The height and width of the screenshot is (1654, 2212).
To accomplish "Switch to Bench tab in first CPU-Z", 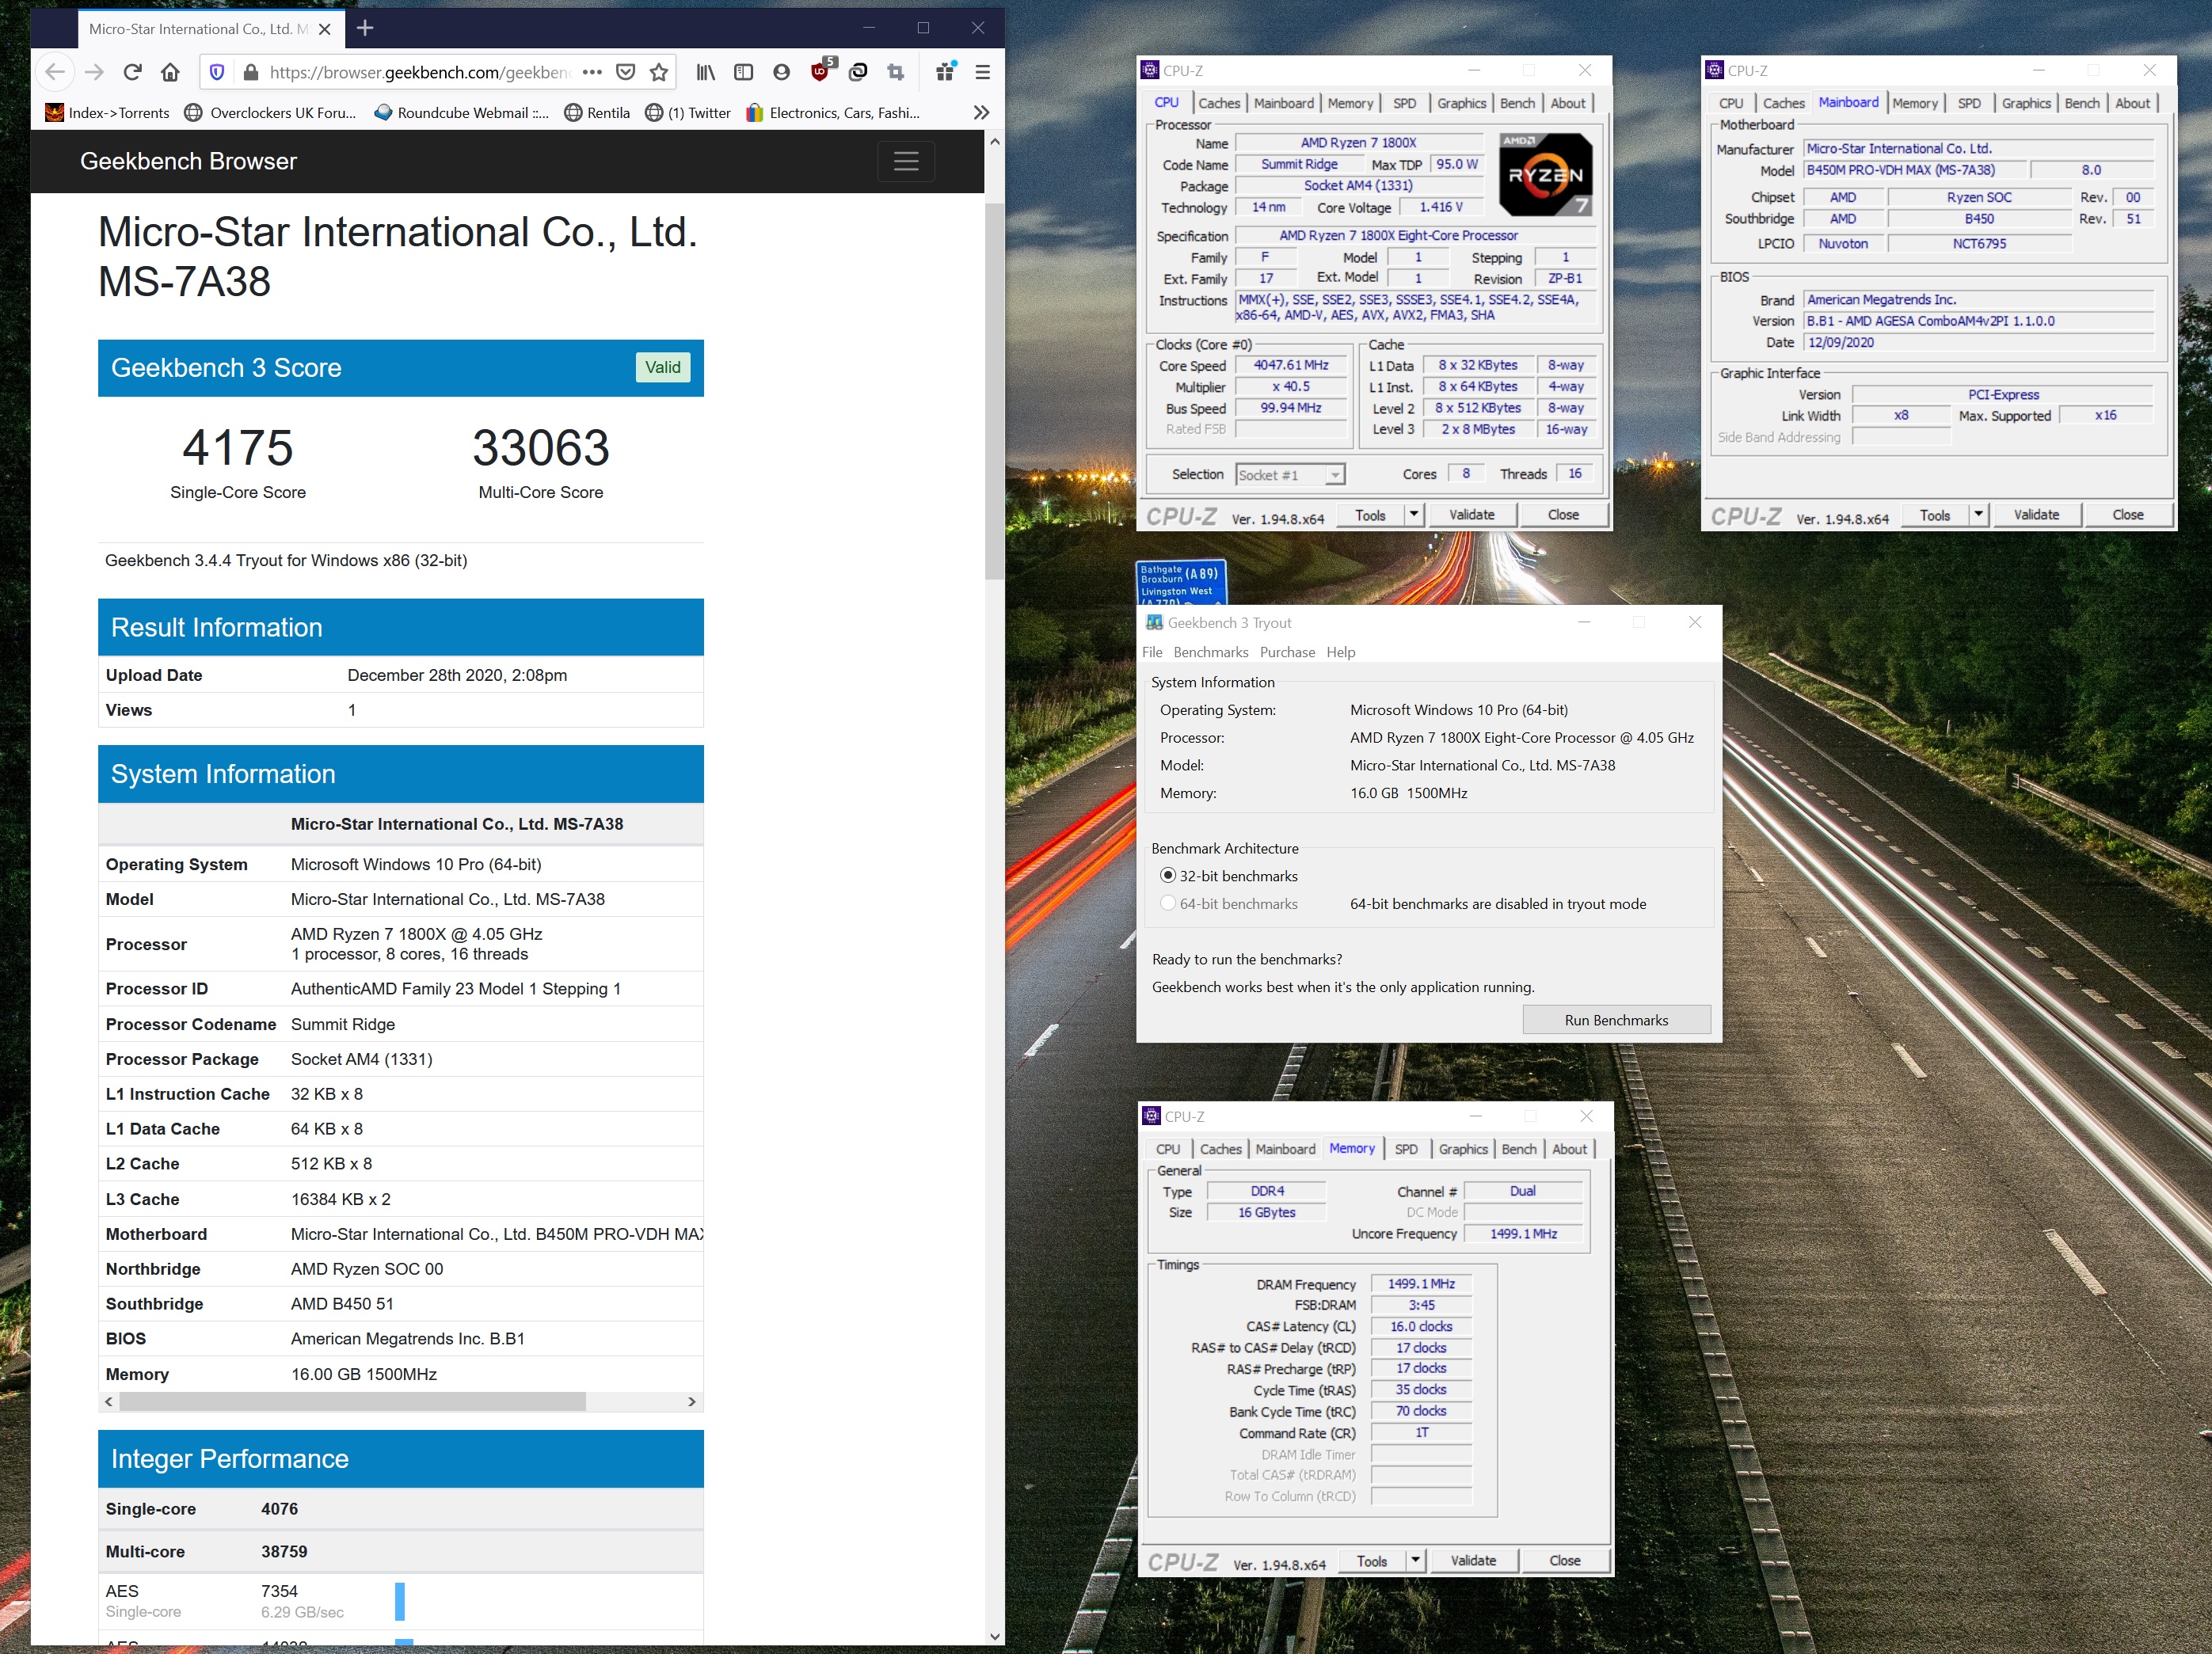I will point(1517,103).
